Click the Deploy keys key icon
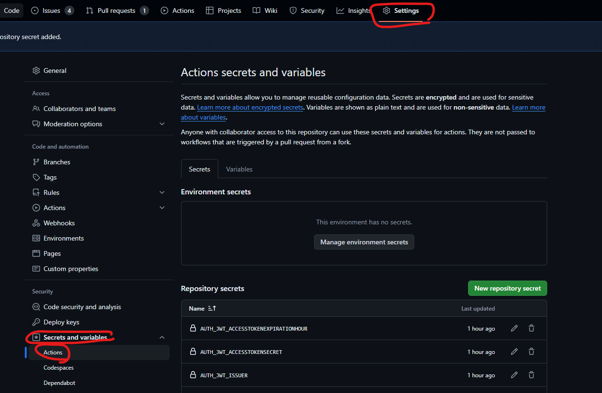Image resolution: width=602 pixels, height=393 pixels. point(36,322)
